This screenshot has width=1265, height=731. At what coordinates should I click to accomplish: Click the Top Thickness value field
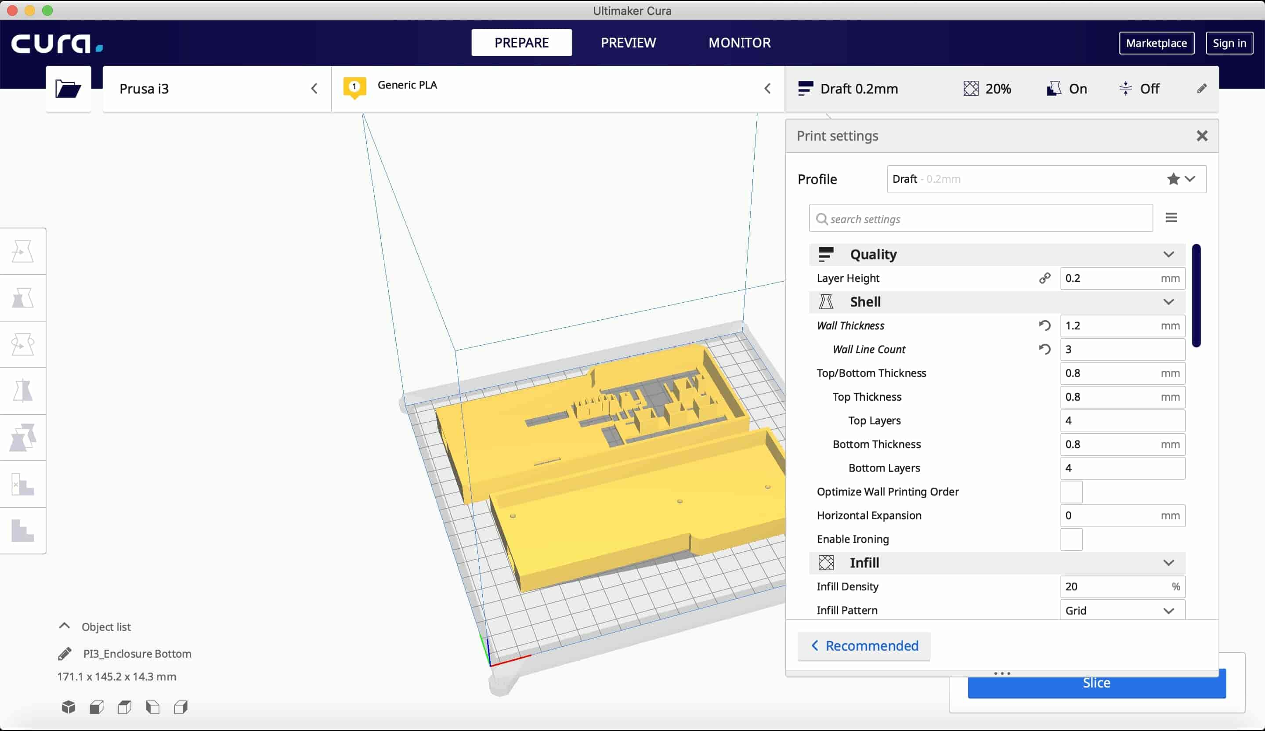[x=1123, y=397]
